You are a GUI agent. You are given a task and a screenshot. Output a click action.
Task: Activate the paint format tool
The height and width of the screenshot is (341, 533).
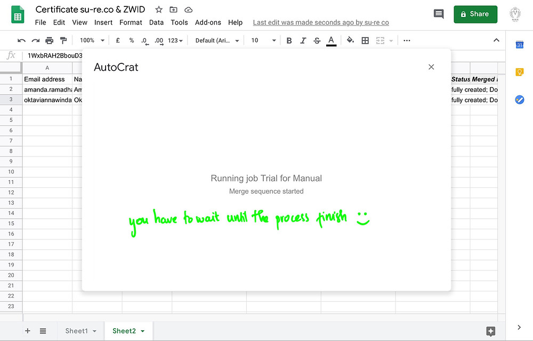pyautogui.click(x=63, y=41)
